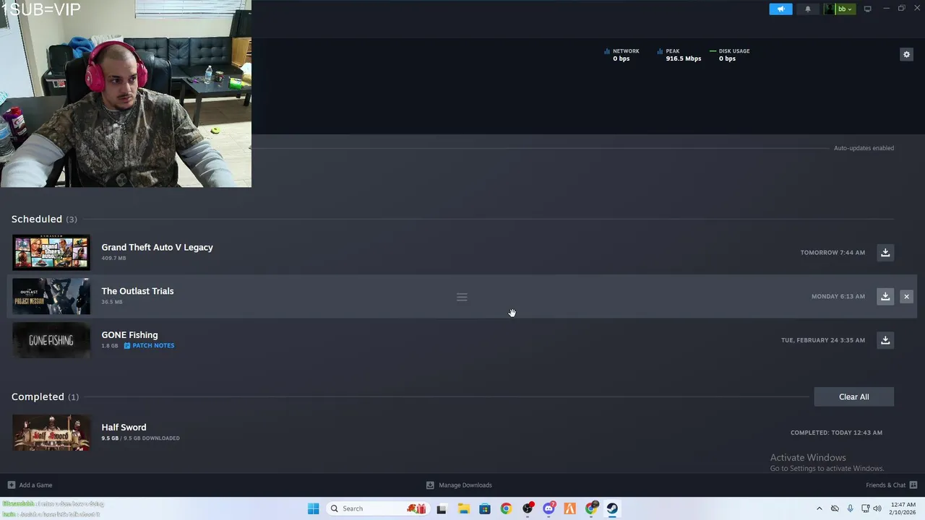This screenshot has height=520, width=925.
Task: Click the Steam taskbar icon
Action: click(612, 508)
